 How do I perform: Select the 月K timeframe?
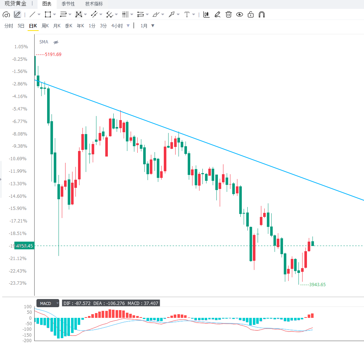(x=57, y=26)
